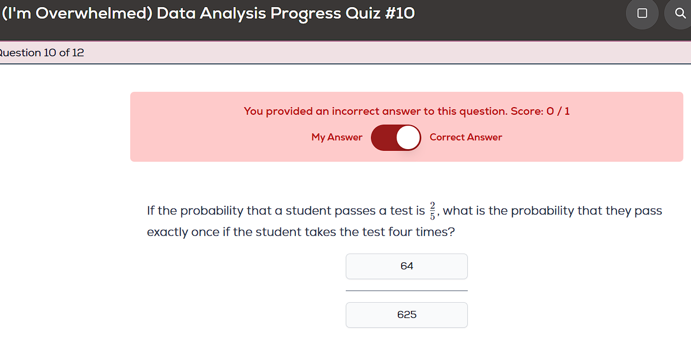Viewport: 691px width, 353px height.
Task: Select the "My Answer" label
Action: [x=336, y=138]
